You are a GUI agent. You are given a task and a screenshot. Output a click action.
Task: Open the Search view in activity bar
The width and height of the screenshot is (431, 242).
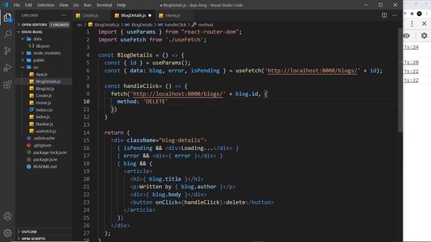pos(7,34)
